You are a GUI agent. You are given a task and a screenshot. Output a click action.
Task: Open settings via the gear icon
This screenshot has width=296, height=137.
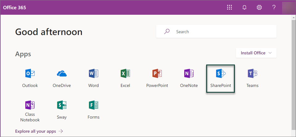point(259,7)
